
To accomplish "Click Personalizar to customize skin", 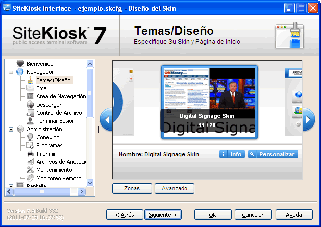I will click(x=273, y=154).
